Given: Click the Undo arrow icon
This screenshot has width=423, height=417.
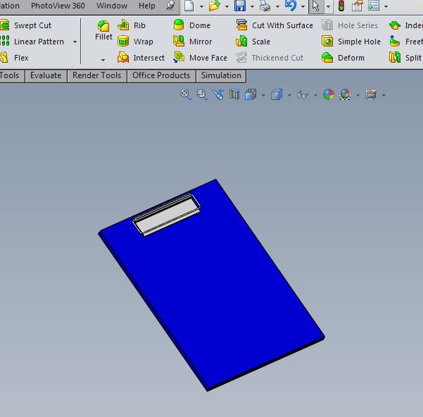Looking at the screenshot, I should click(x=291, y=6).
